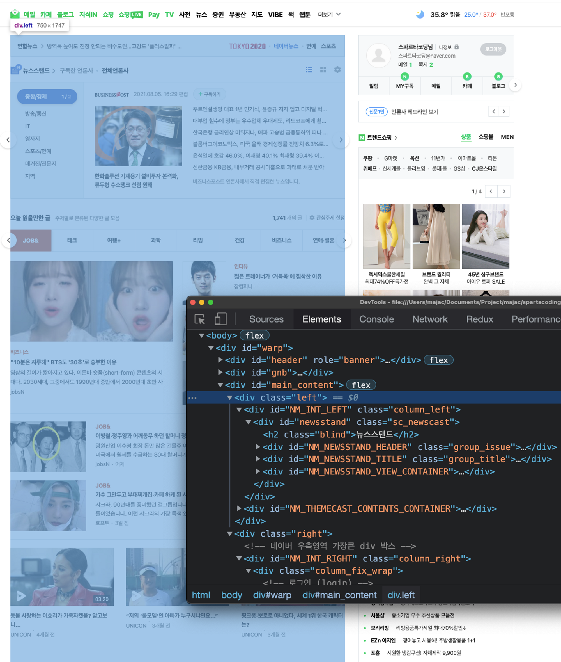
Task: Click the body breadcrumb in DevTools
Action: (231, 595)
